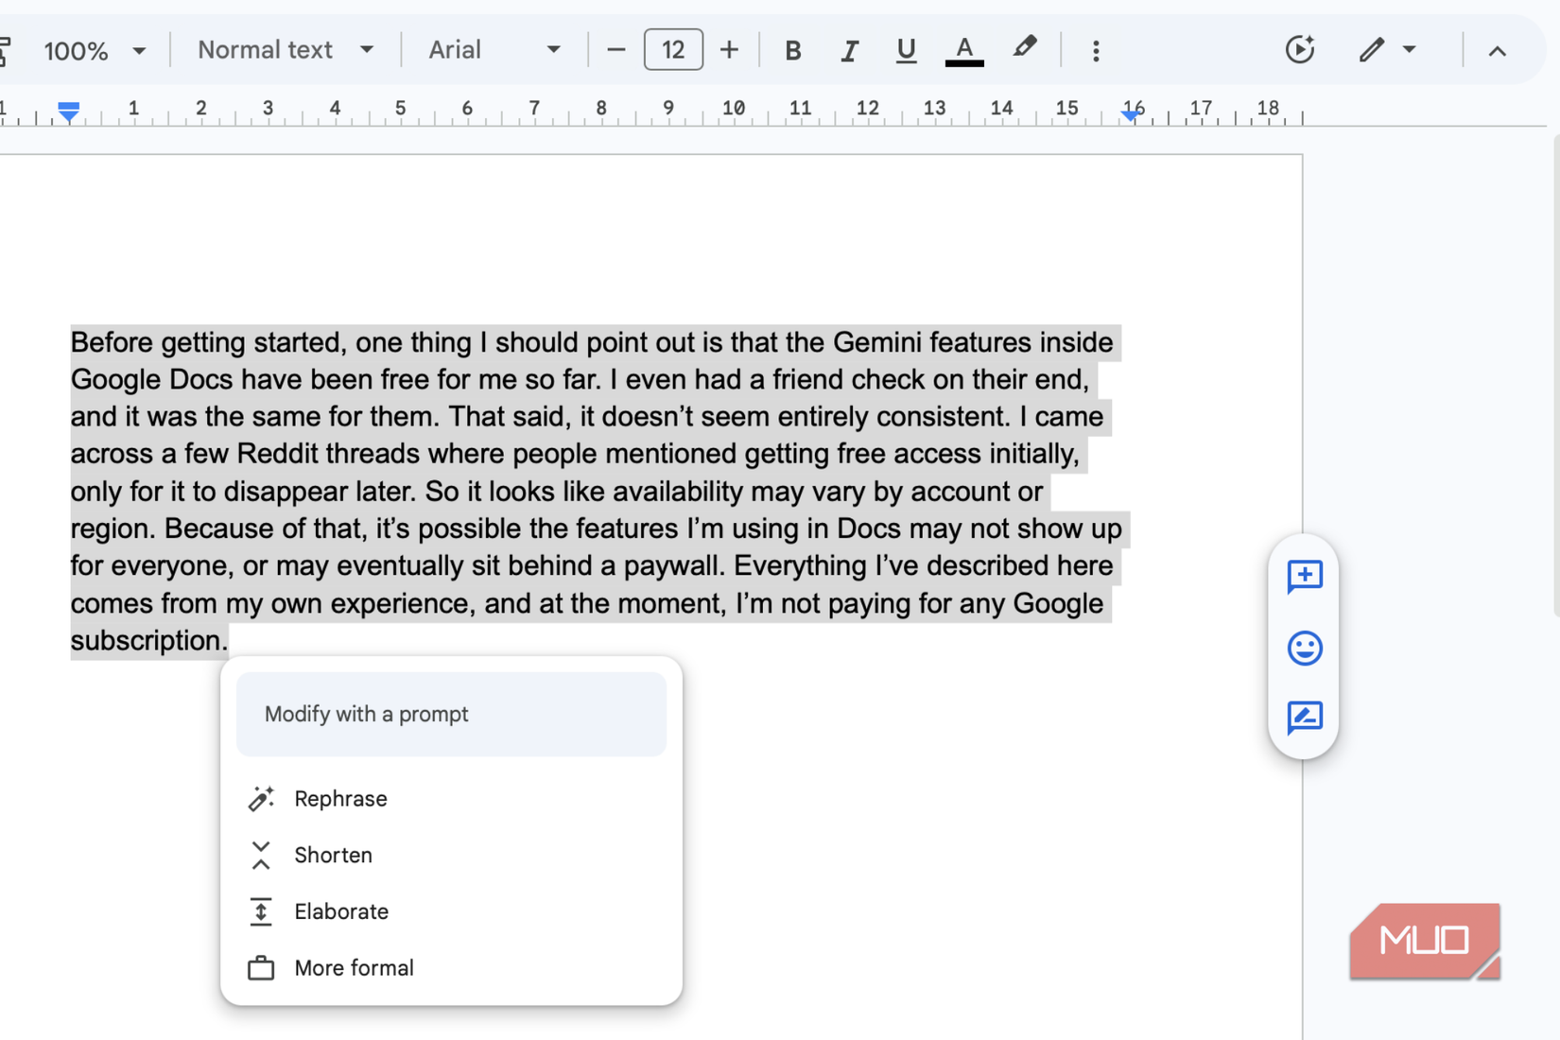The image size is (1560, 1040).
Task: Click the right indent marker on ruler
Action: pyautogui.click(x=1130, y=114)
